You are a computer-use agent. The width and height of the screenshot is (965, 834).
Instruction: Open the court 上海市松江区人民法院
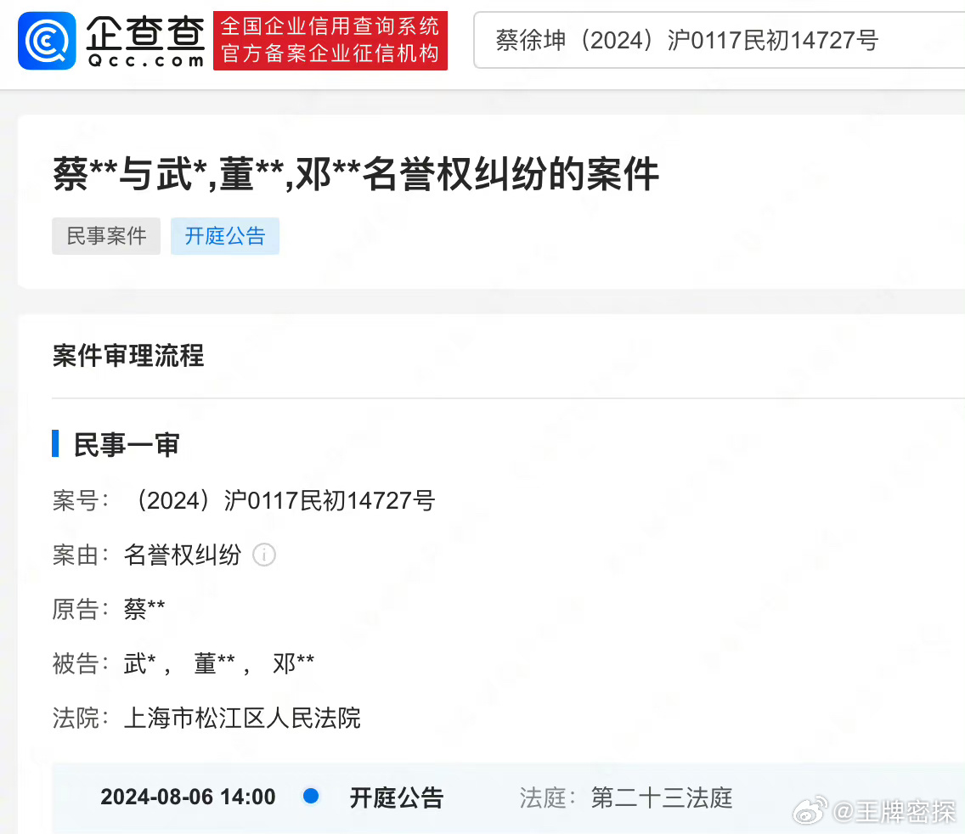point(242,718)
